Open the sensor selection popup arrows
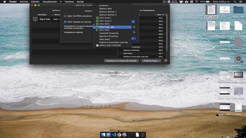This screenshot has width=246, height=138. (133, 21)
